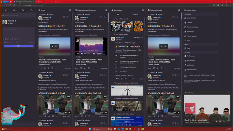The height and width of the screenshot is (131, 233).
Task: Play the Atom Bomb video in Home column
Action: click(52, 46)
